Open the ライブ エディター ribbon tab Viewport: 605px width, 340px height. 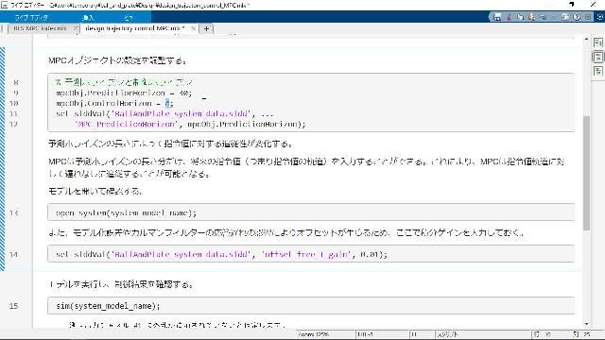click(31, 17)
